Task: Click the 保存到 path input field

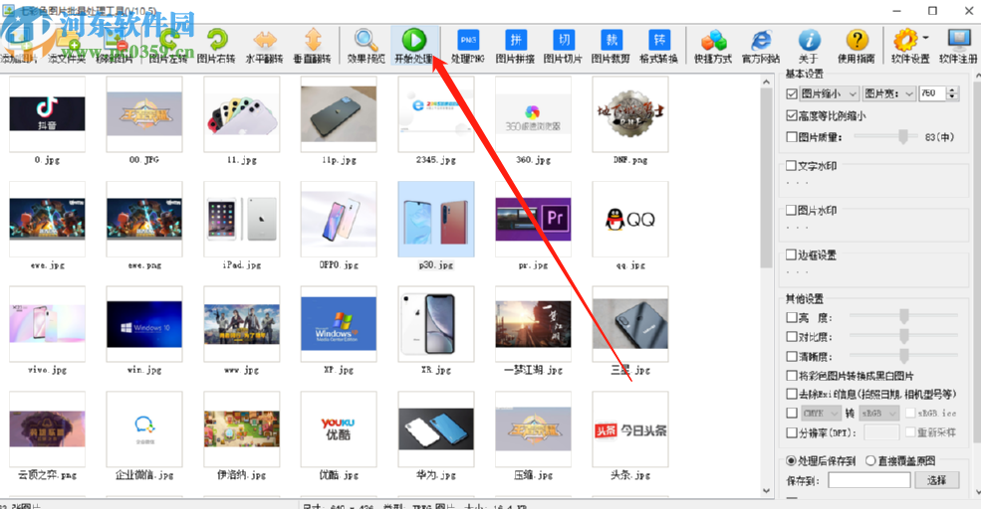Action: pyautogui.click(x=869, y=479)
